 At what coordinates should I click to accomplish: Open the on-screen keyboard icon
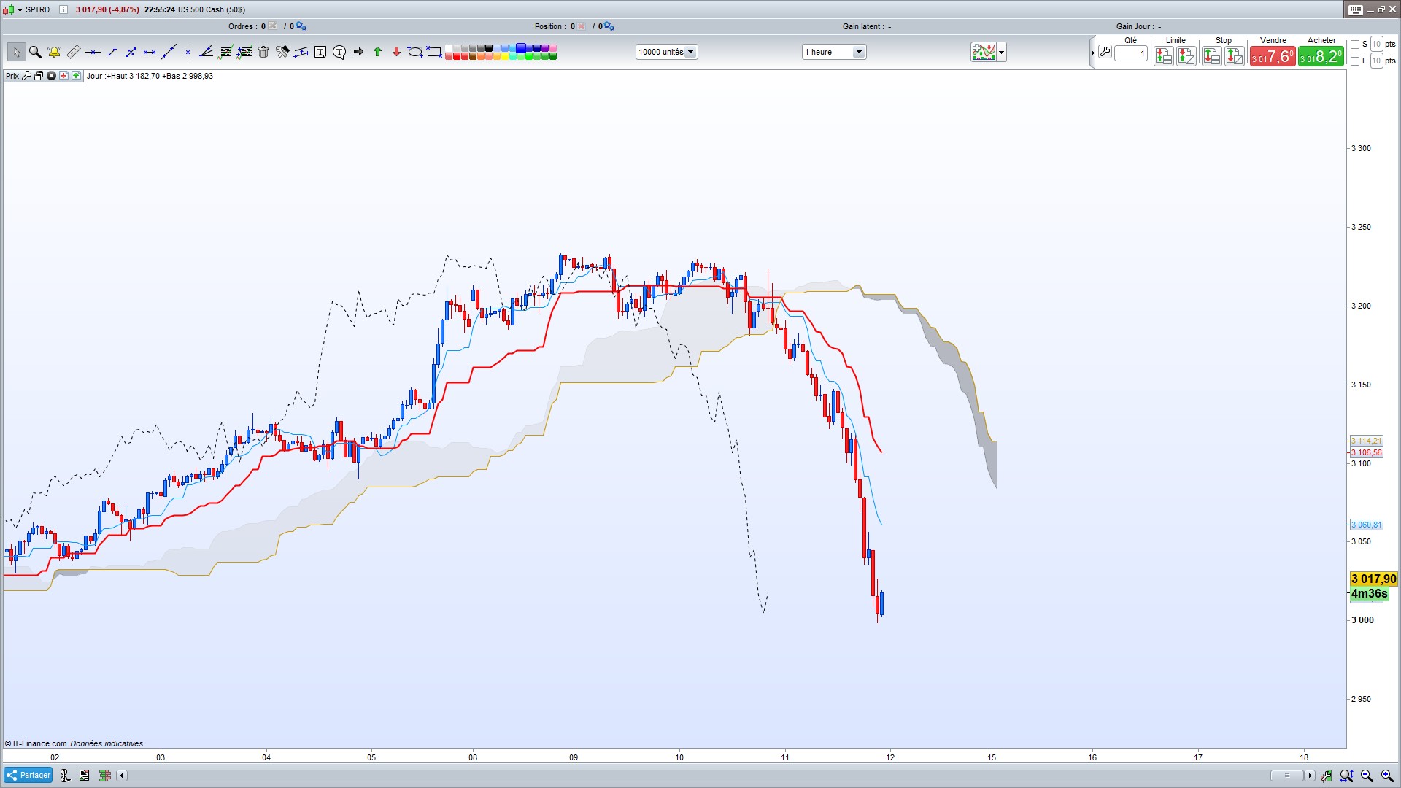(1356, 9)
